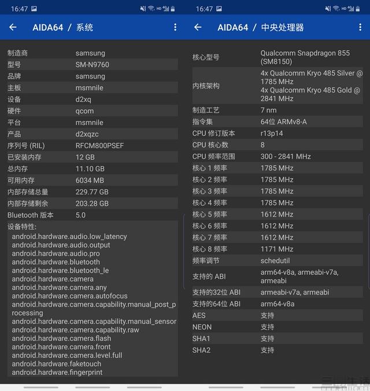Screen dimensions: 370x391
Task: Select android.hardware.audio.low_latency entry
Action: click(69, 237)
